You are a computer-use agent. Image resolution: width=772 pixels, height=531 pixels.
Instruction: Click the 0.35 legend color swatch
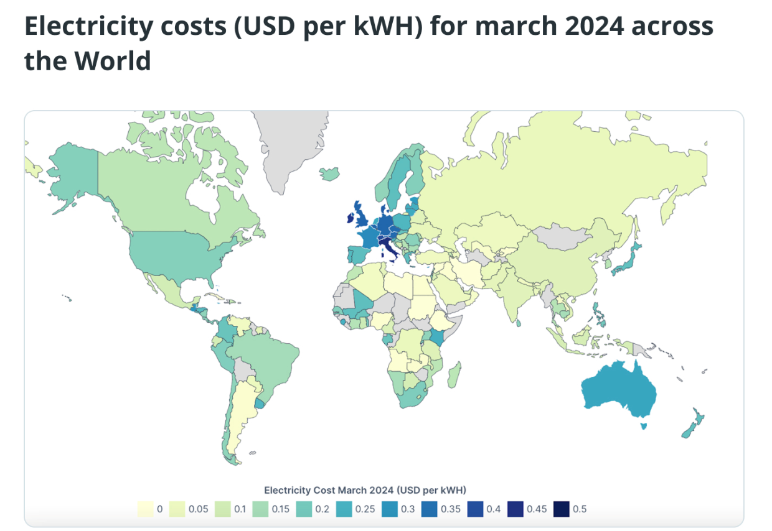[428, 509]
